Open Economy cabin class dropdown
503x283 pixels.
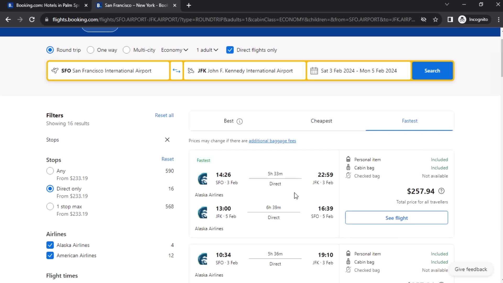pos(174,50)
